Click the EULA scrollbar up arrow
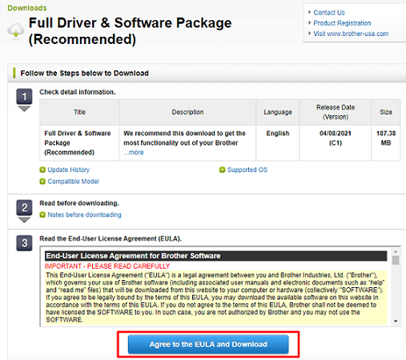This screenshot has width=406, height=360. point(396,252)
